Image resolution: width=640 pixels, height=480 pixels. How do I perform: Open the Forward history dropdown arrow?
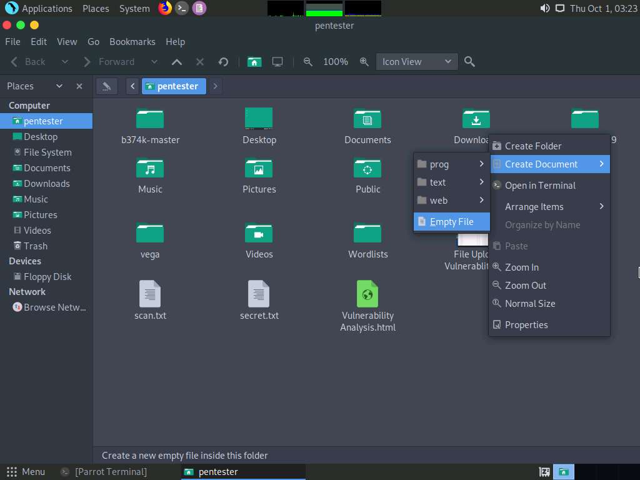[154, 62]
